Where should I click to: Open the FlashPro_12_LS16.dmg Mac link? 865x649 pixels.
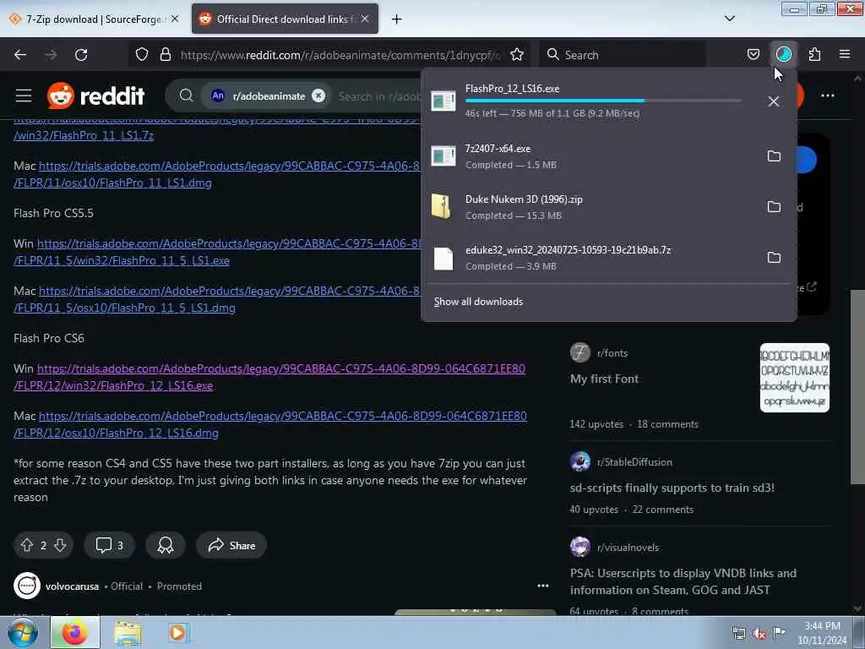[270, 424]
